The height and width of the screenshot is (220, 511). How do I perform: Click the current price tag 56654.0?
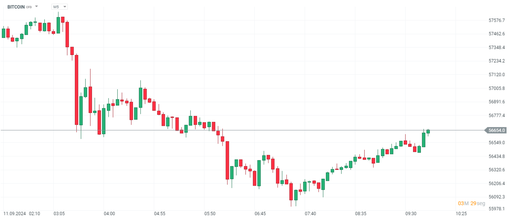click(496, 130)
